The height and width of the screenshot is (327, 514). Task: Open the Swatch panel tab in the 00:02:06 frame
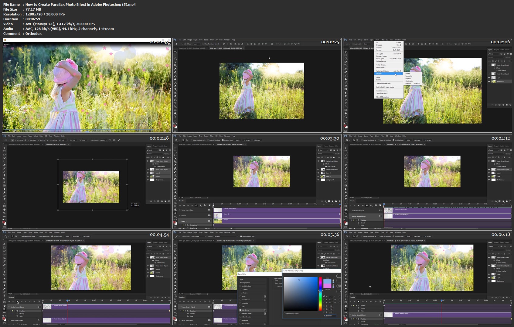[502, 50]
